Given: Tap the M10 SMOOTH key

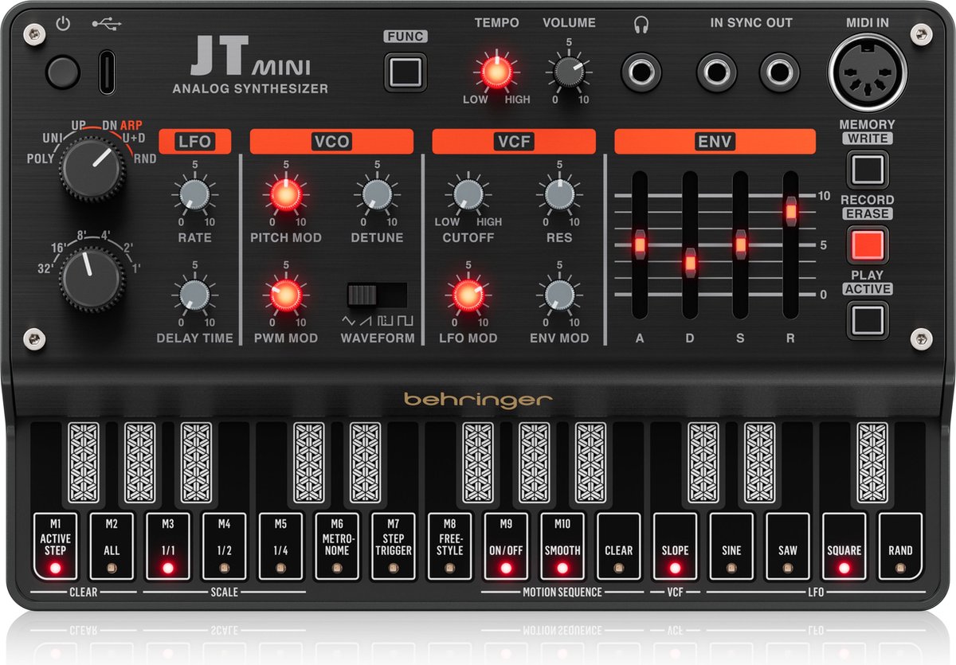Looking at the screenshot, I should pos(562,546).
